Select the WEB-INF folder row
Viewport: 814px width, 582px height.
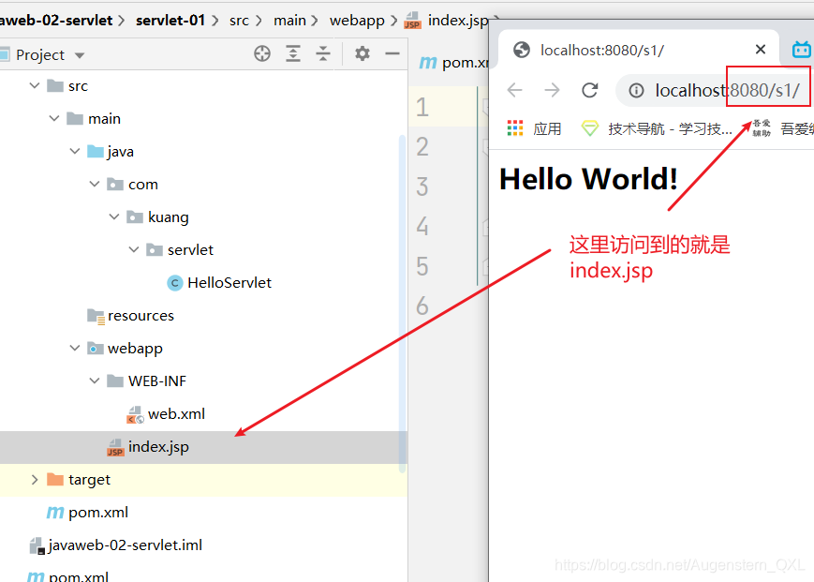(146, 381)
